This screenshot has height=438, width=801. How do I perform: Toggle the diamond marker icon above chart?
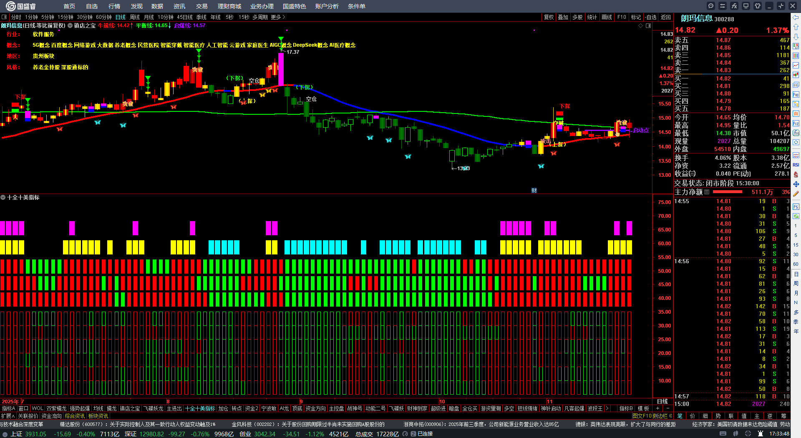point(641,26)
